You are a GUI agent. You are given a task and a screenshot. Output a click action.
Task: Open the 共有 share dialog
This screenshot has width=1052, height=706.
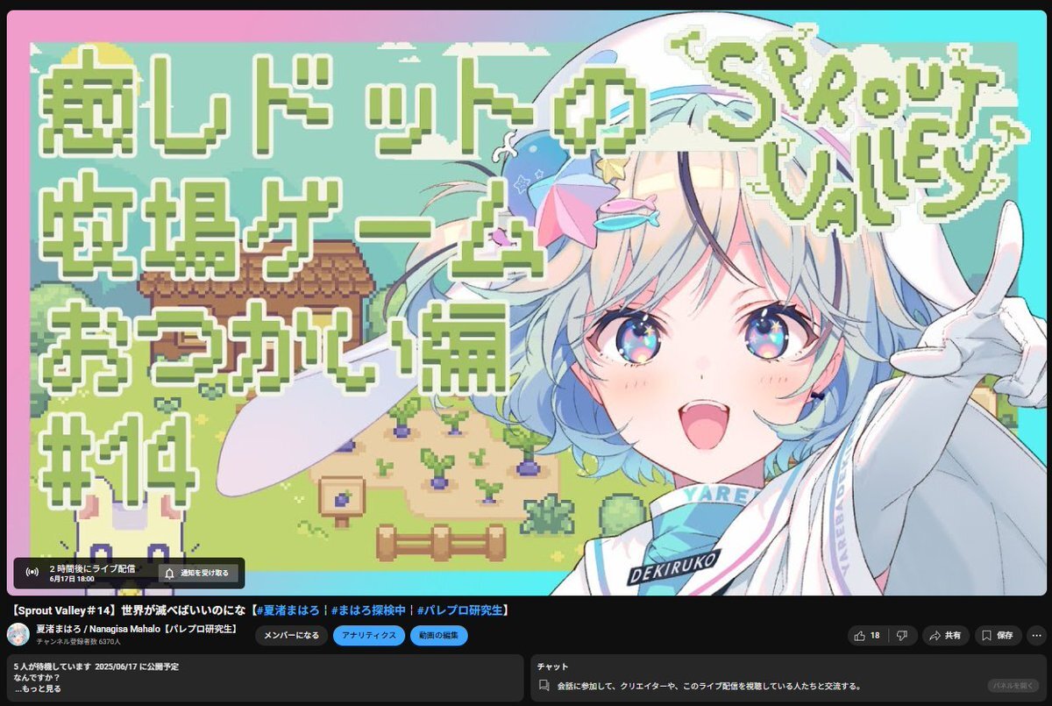[944, 635]
